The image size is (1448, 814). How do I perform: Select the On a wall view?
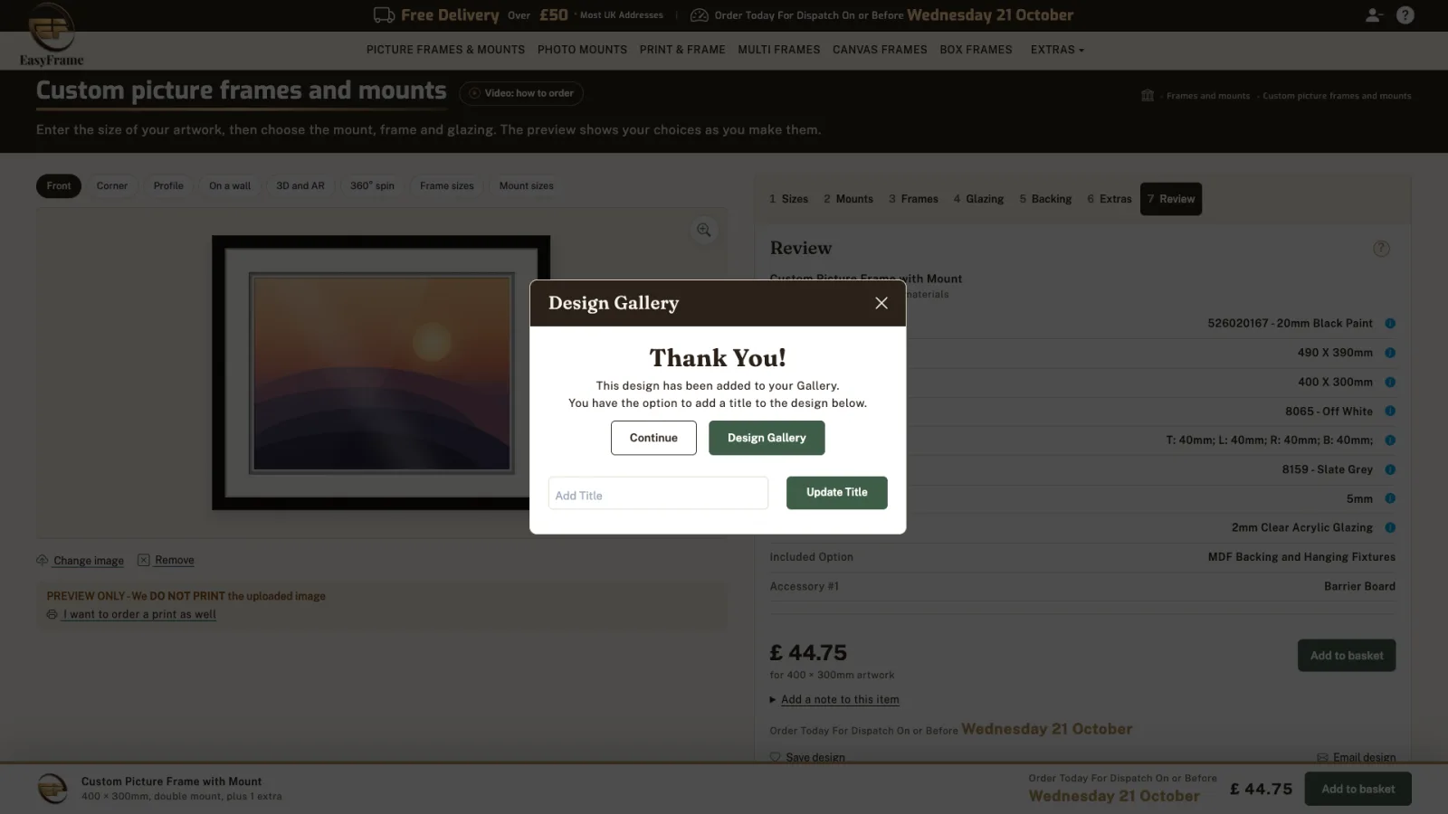click(x=230, y=186)
